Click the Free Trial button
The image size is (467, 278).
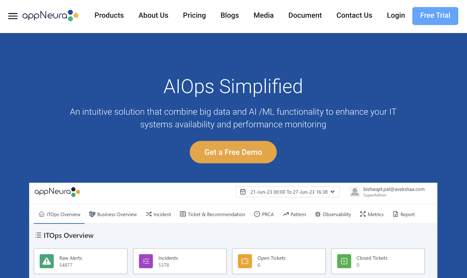click(435, 16)
